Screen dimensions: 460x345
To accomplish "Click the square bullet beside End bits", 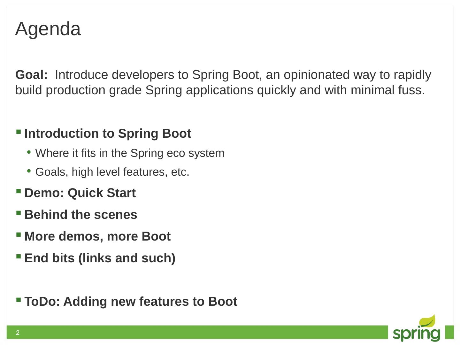I will [19, 256].
